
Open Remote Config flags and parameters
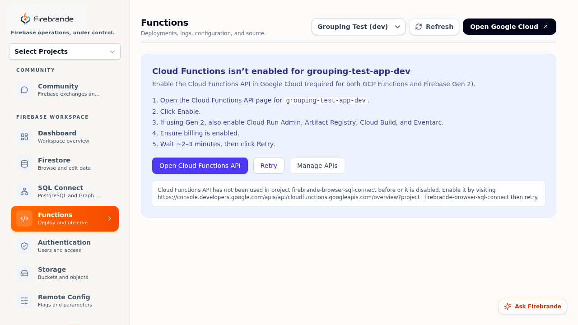pyautogui.click(x=65, y=301)
